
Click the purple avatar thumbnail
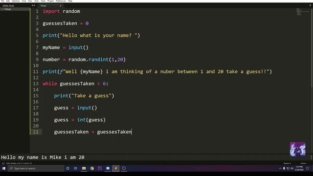[x=297, y=149]
